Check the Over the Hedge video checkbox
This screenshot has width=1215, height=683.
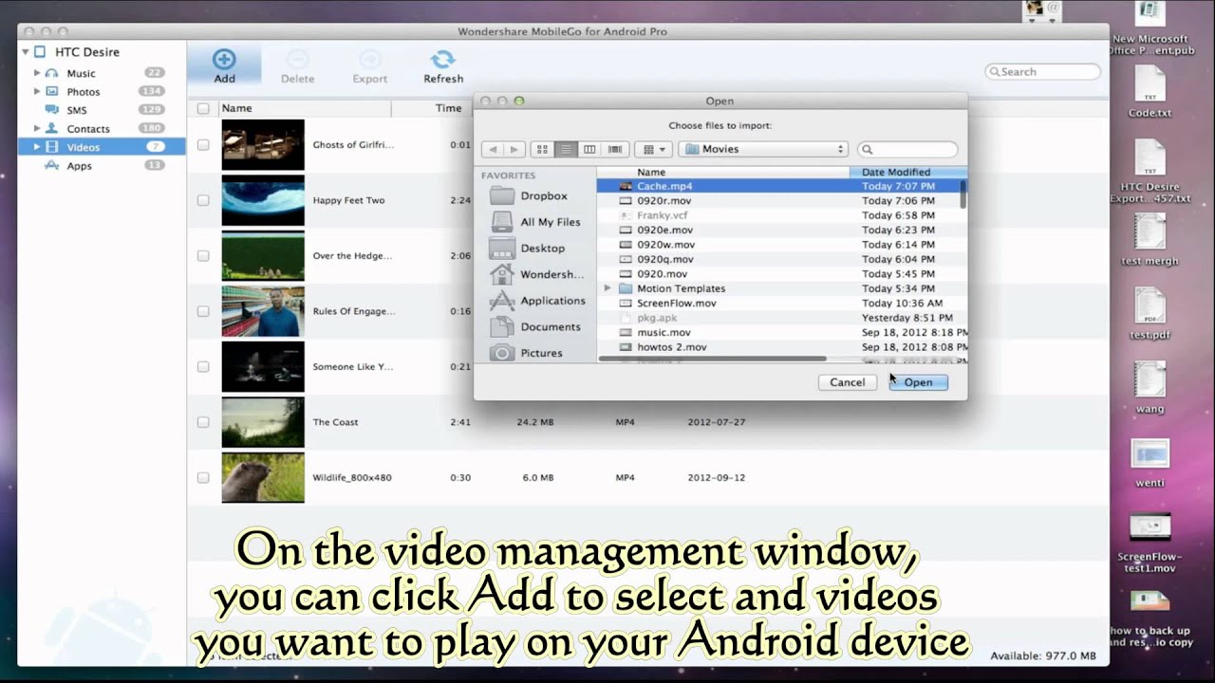pos(203,256)
